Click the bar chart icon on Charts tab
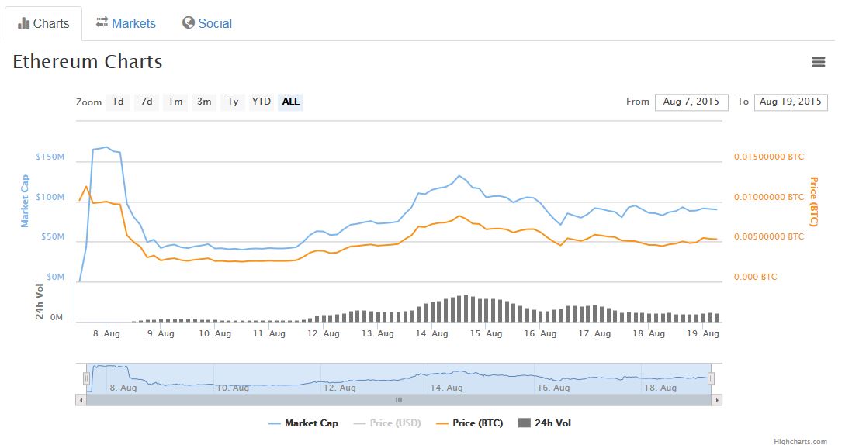This screenshot has width=859, height=445. [23, 23]
